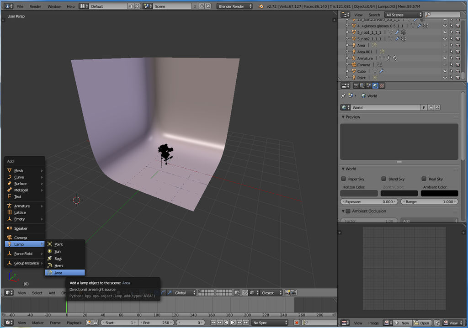Click the outliner search field
The height and width of the screenshot is (328, 468).
coord(442,15)
